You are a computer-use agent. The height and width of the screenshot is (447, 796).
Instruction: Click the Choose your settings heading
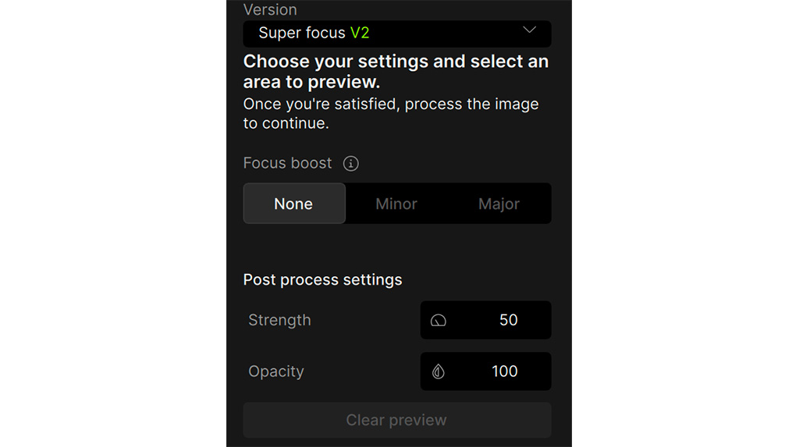[x=396, y=71]
